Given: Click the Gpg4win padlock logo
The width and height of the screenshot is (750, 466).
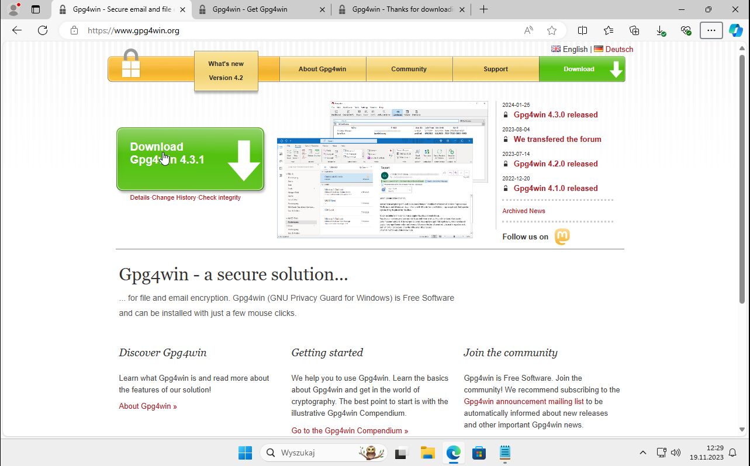Looking at the screenshot, I should [x=131, y=64].
